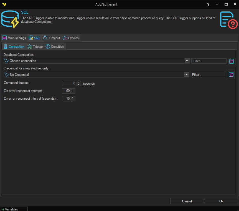Viewport: 239px width, 211px height.
Task: Select the Timeout tab
Action: 52,38
